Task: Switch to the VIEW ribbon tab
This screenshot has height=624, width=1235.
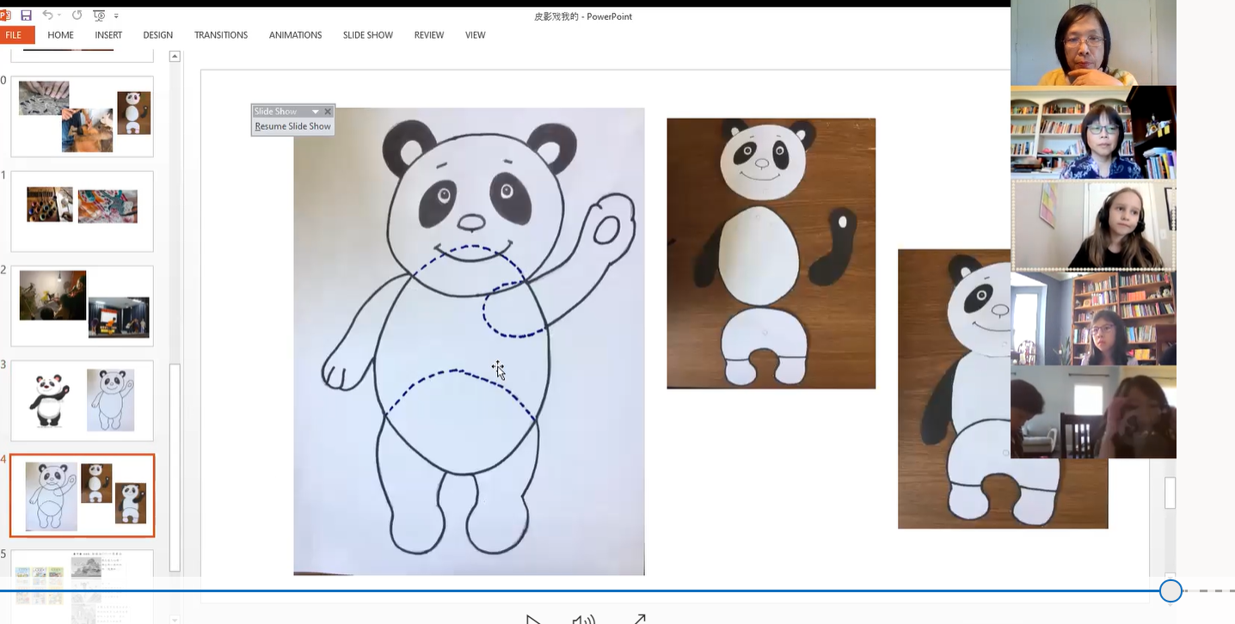Action: point(475,35)
